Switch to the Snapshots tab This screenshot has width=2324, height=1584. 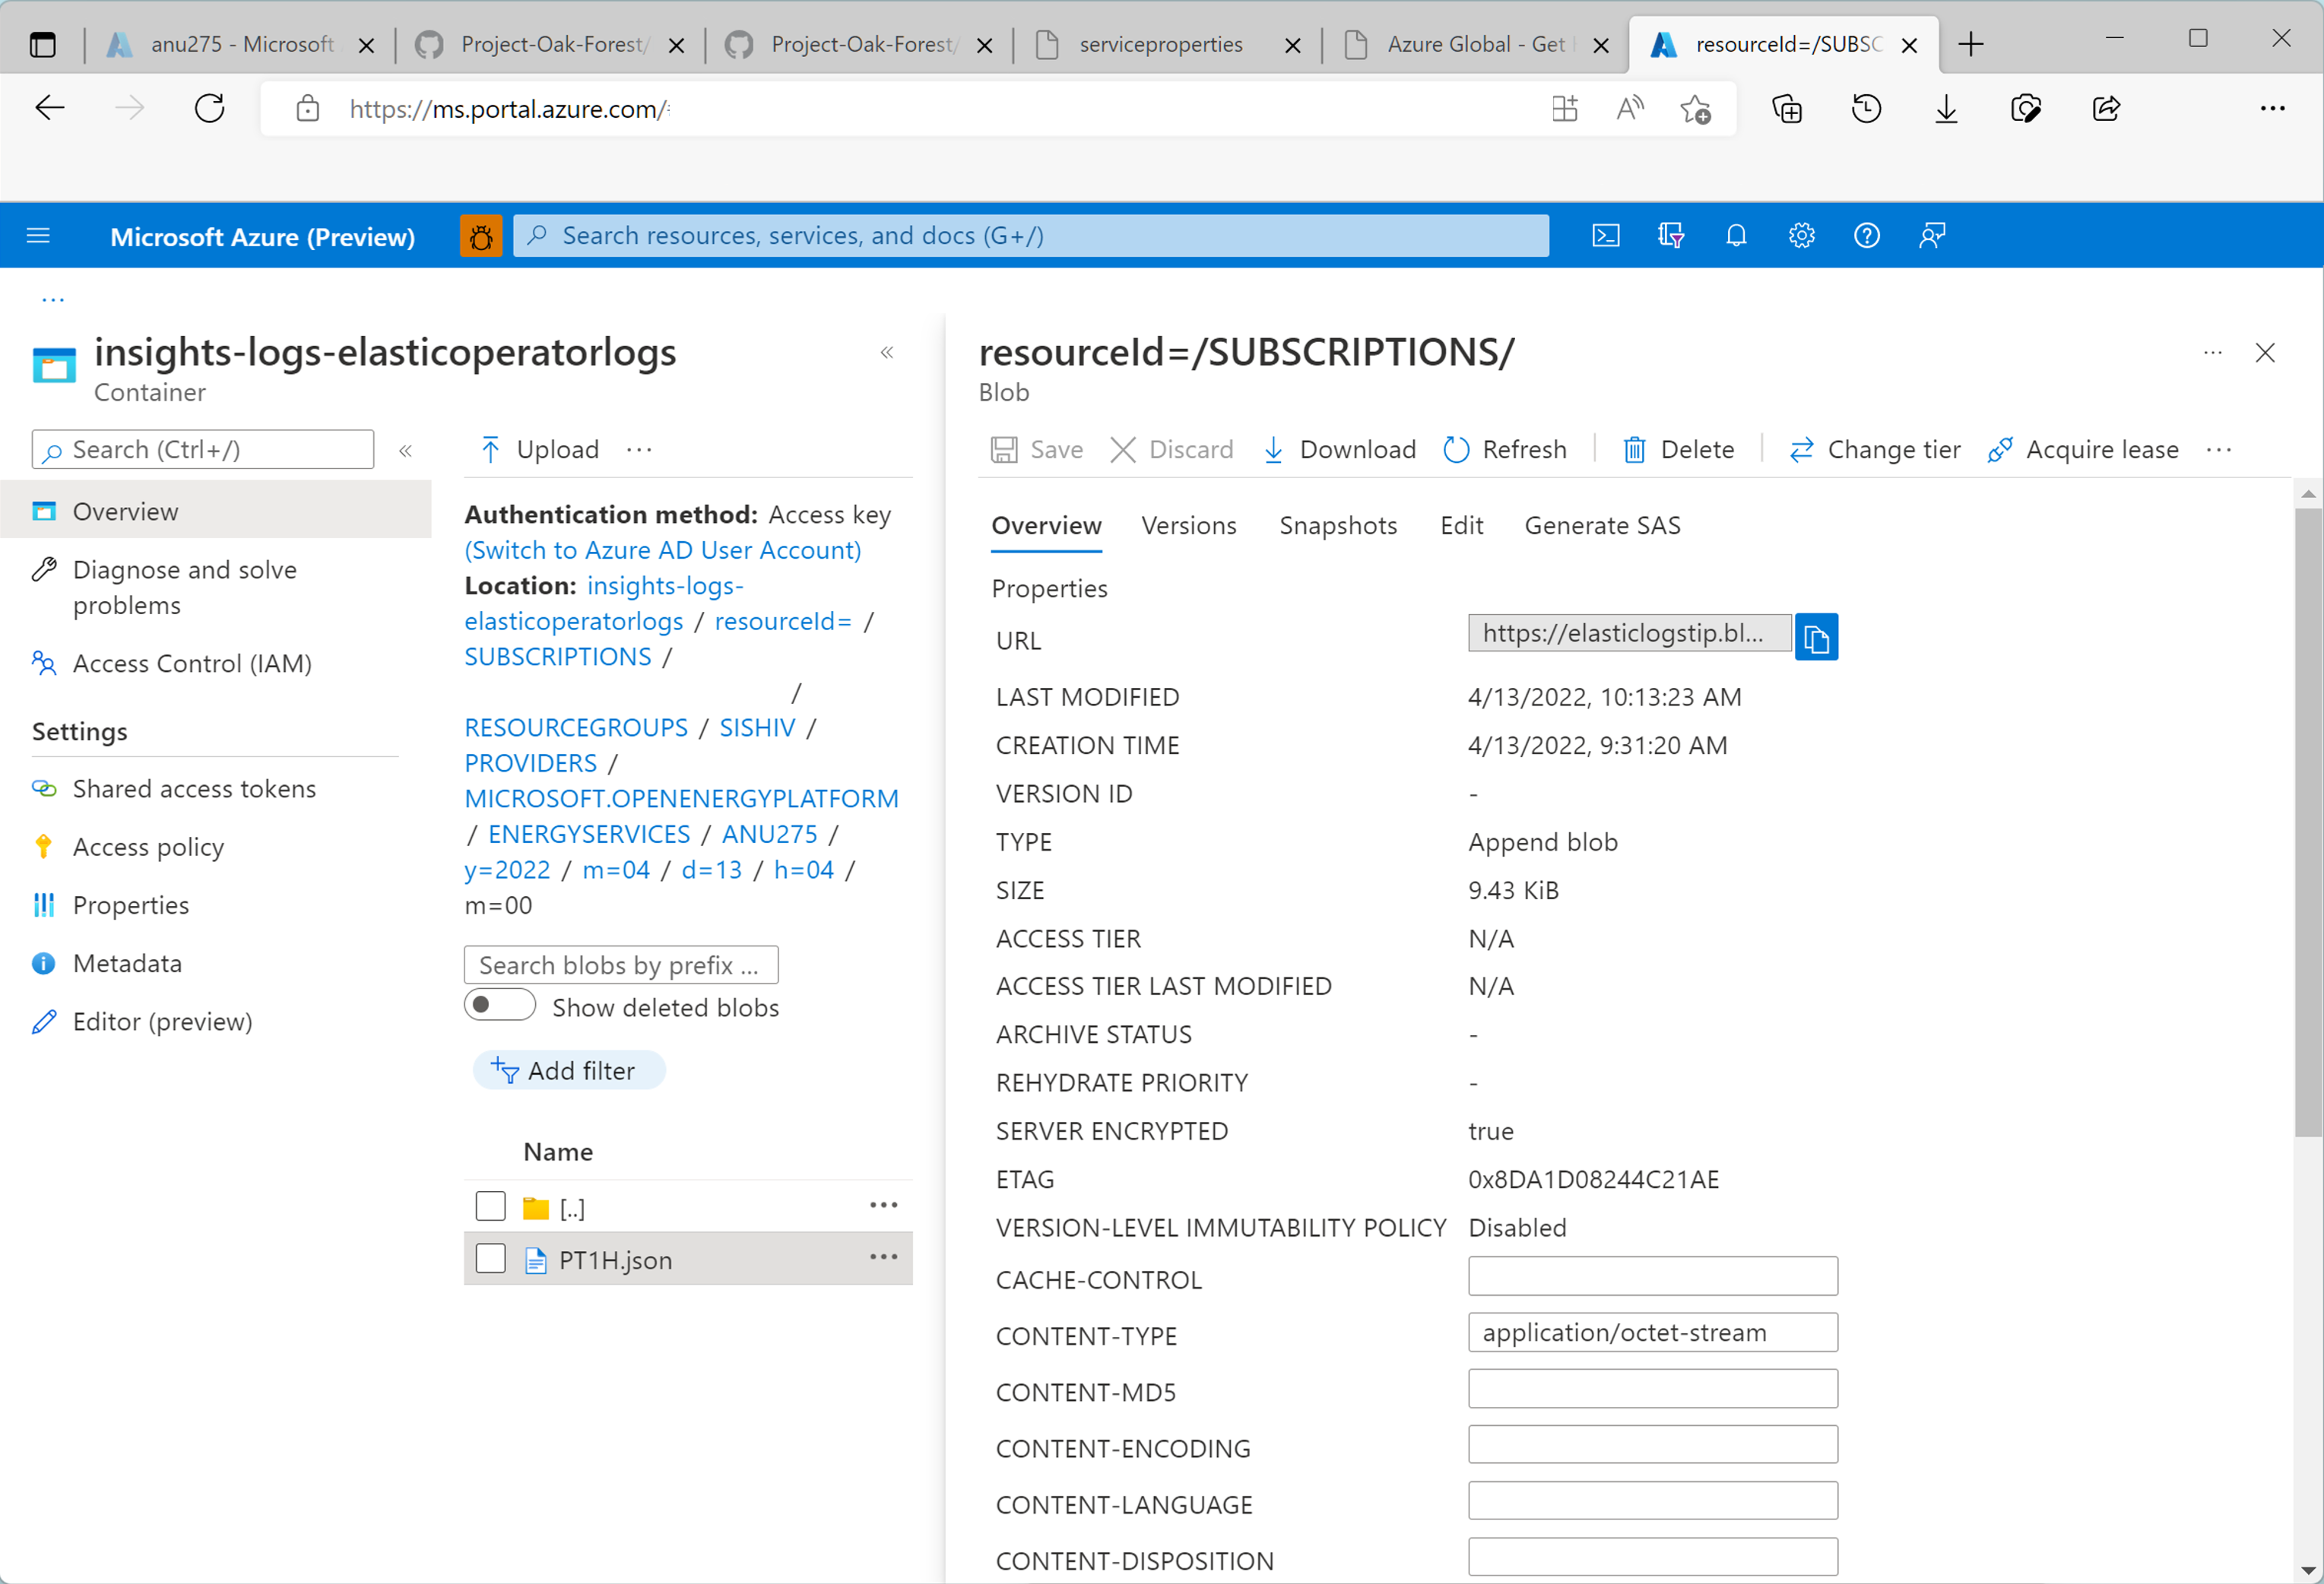tap(1338, 525)
